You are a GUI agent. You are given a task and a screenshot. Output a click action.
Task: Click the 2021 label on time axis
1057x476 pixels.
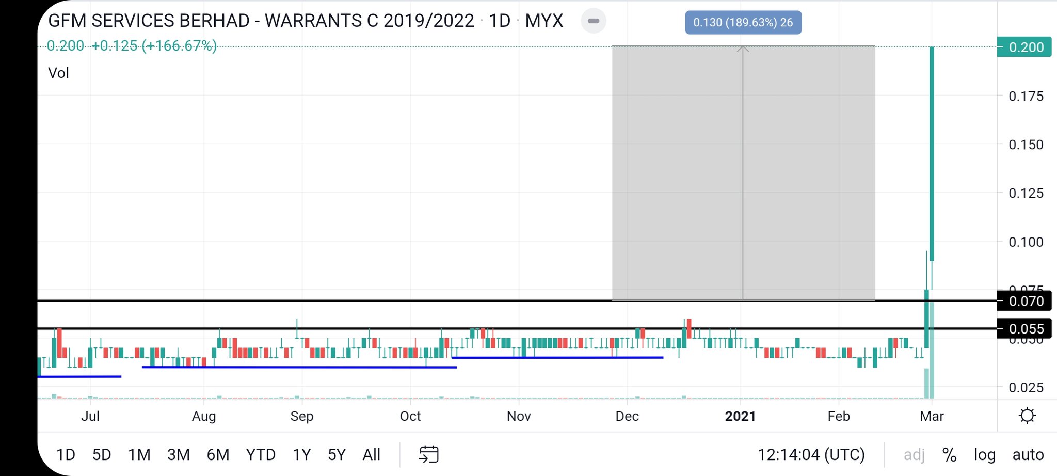740,416
